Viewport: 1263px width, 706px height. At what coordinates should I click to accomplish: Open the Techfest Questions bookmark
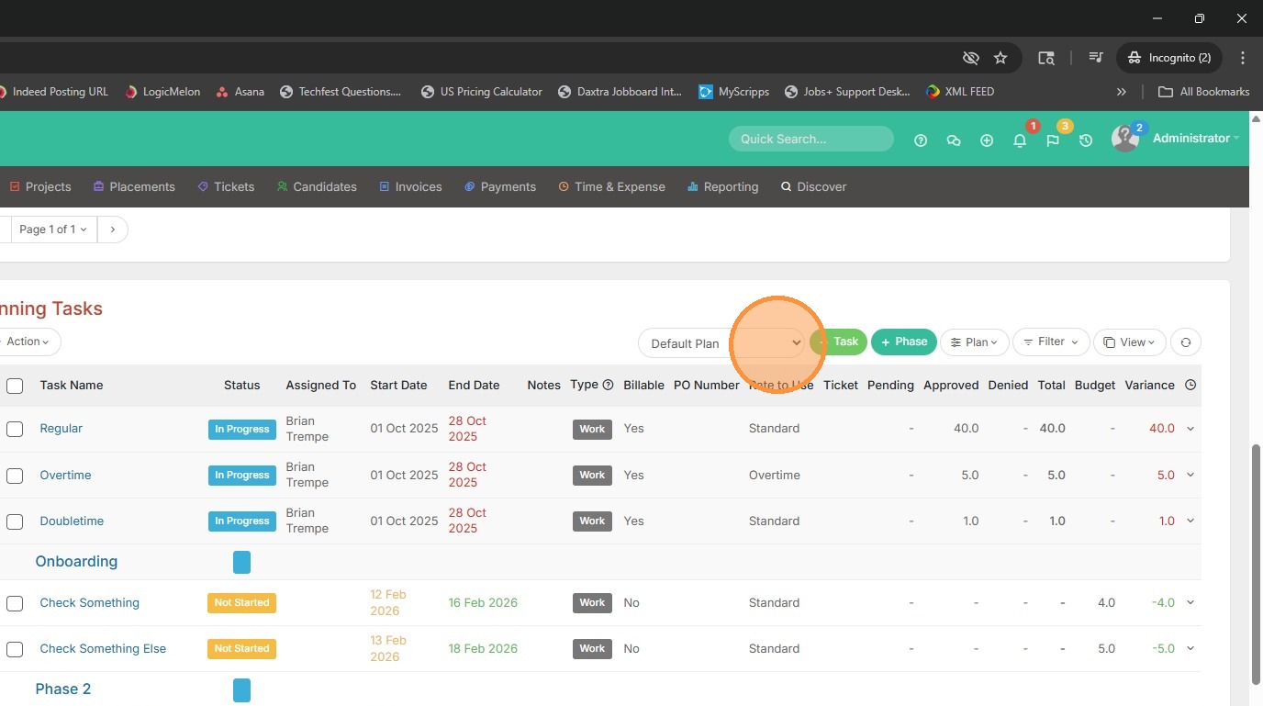pos(341,92)
